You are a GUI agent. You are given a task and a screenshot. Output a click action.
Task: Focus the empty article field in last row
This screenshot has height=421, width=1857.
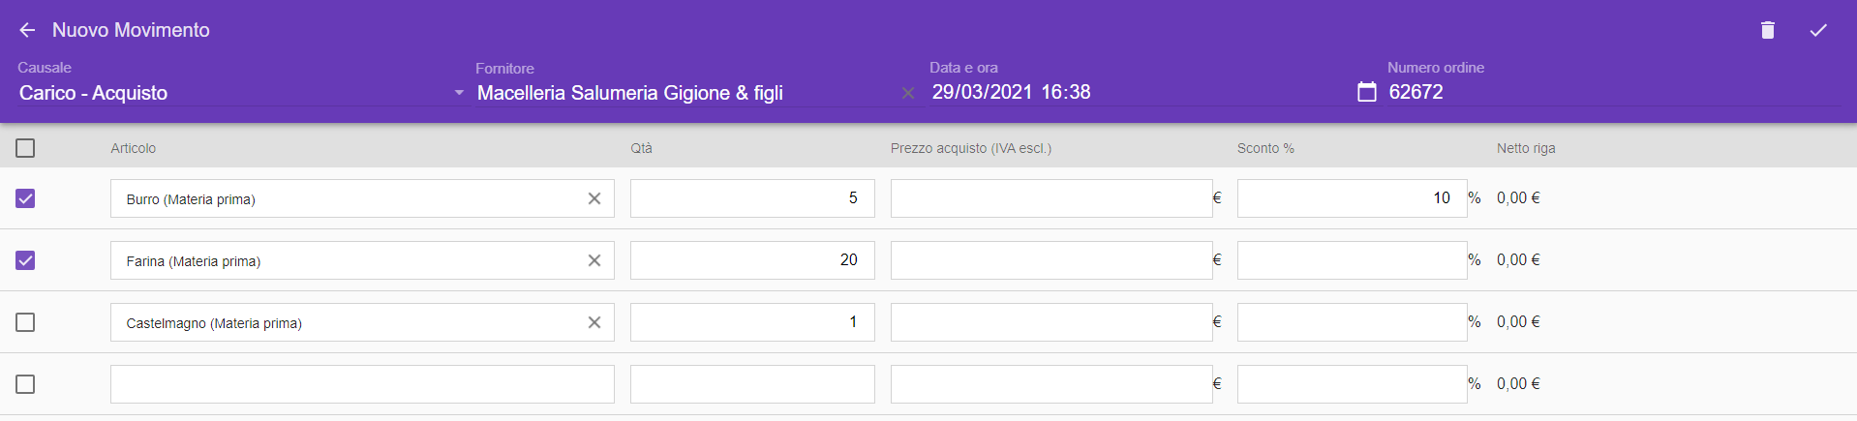tap(362, 384)
